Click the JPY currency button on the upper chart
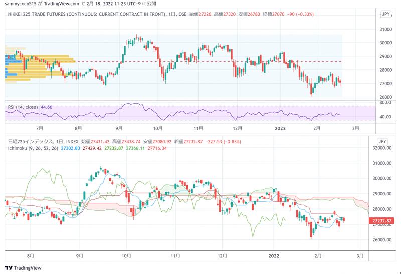The height and width of the screenshot is (274, 401). pos(385,14)
